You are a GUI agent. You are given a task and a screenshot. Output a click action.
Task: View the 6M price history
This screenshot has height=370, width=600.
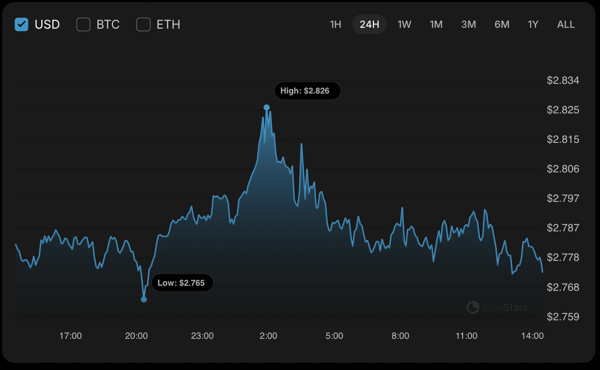click(x=502, y=24)
